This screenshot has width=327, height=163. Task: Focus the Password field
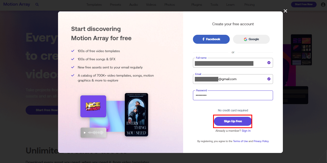233,95
